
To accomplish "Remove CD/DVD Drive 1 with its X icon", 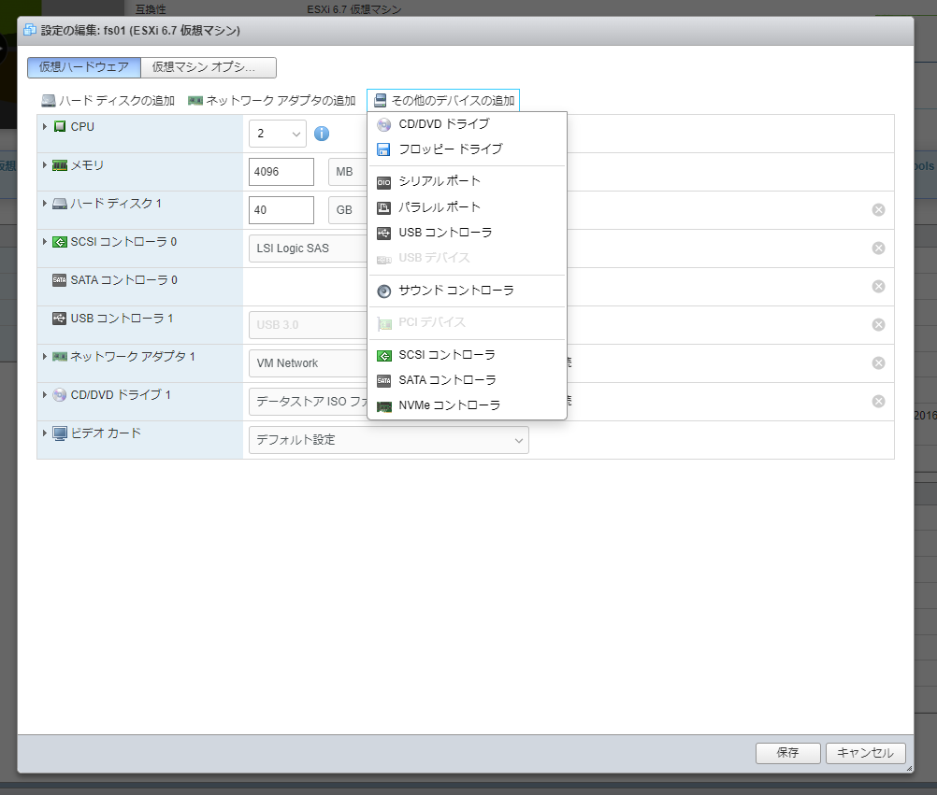I will pyautogui.click(x=878, y=401).
